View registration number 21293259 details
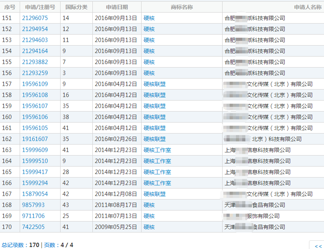 (x=35, y=73)
